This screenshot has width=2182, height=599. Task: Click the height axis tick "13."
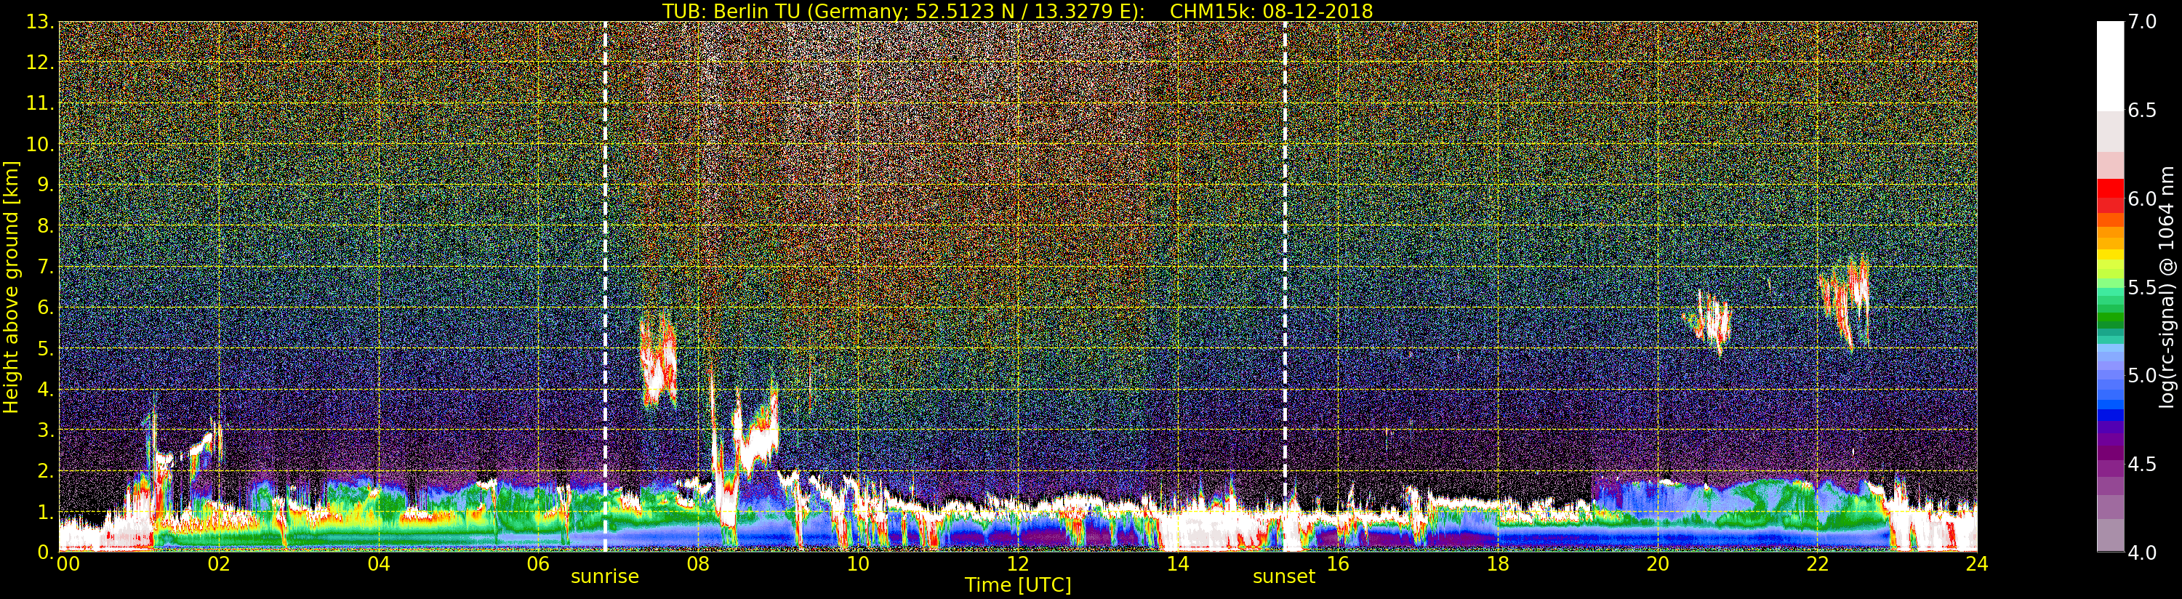click(40, 22)
